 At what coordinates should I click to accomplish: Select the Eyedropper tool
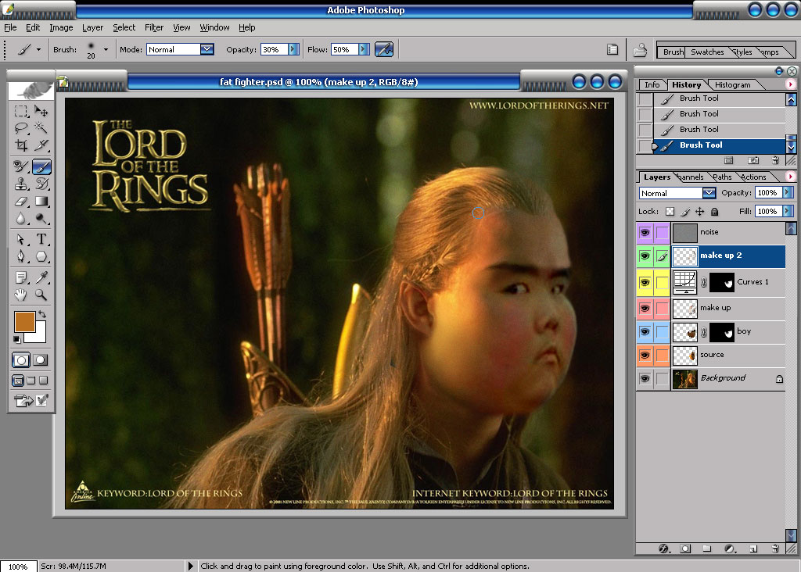click(x=41, y=277)
